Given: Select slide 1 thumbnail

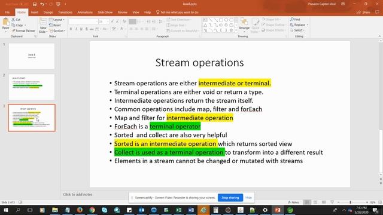Looking at the screenshot, I should point(32,56).
